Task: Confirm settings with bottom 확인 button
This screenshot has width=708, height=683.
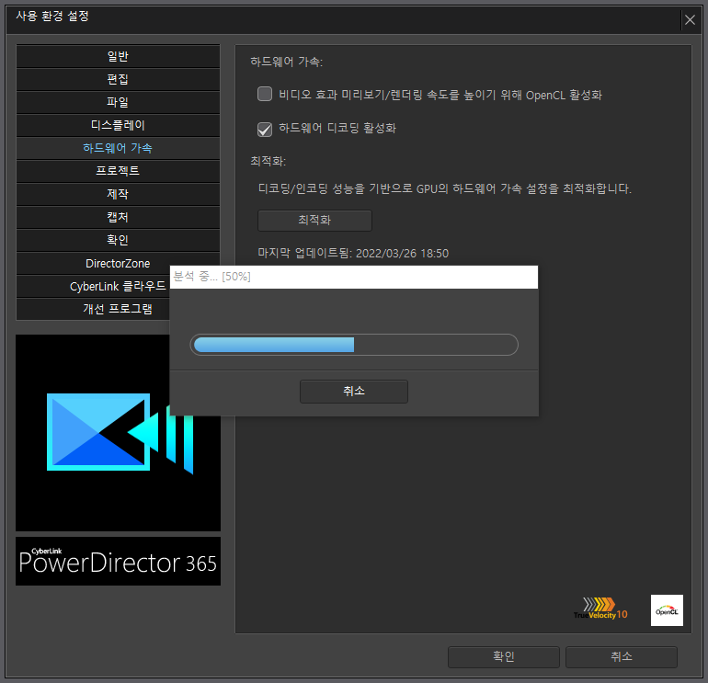Action: tap(504, 656)
